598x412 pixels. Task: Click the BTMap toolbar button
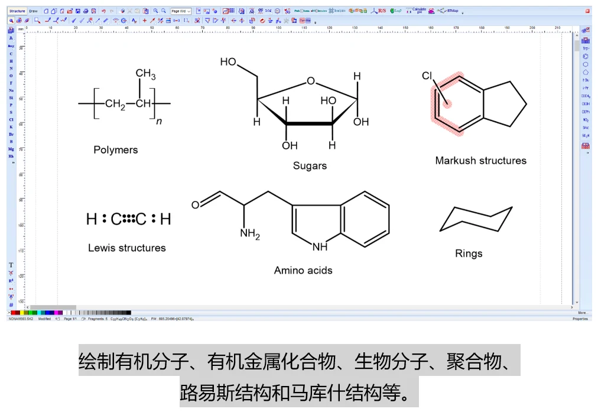[x=448, y=11]
